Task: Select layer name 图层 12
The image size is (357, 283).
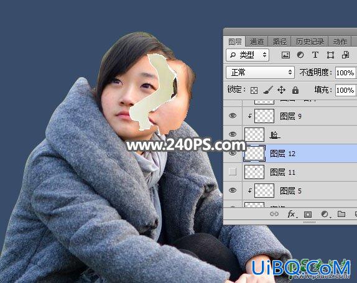Action: point(282,154)
